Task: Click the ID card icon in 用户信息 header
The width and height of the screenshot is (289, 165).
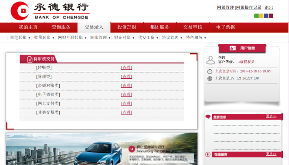Action: pyautogui.click(x=233, y=48)
